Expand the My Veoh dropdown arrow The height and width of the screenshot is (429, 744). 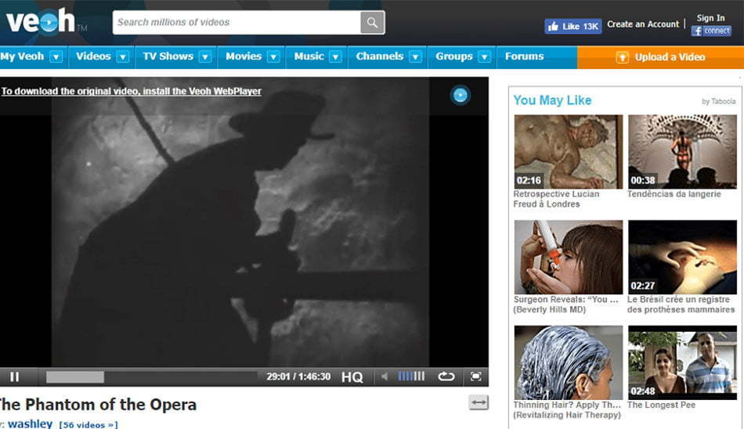point(56,57)
